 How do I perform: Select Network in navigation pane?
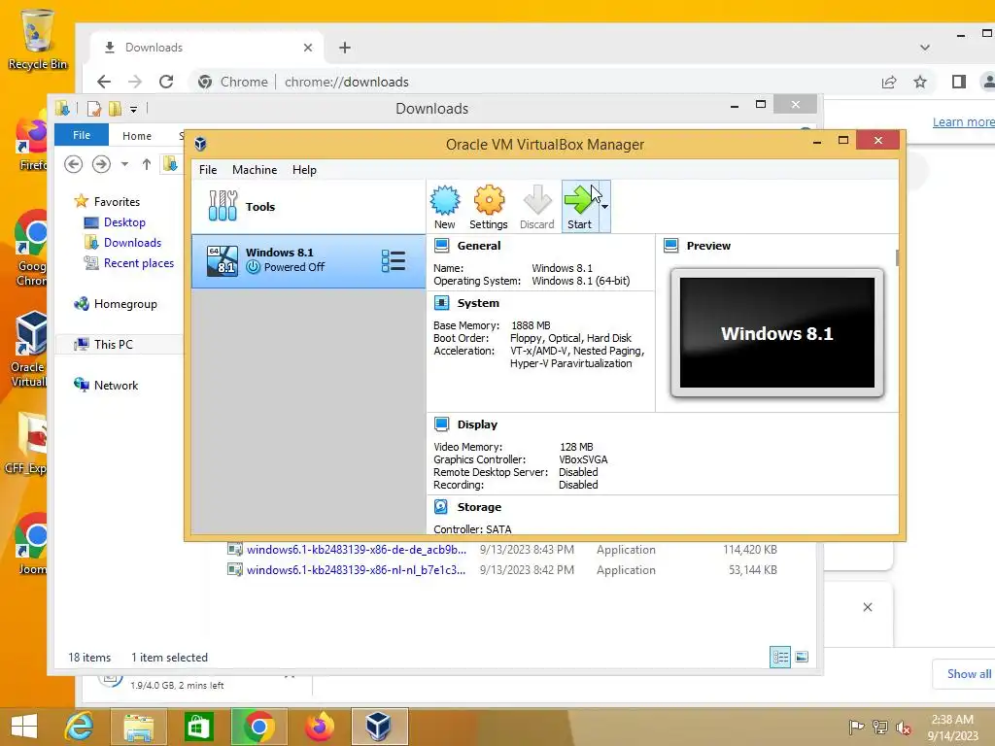pos(117,385)
